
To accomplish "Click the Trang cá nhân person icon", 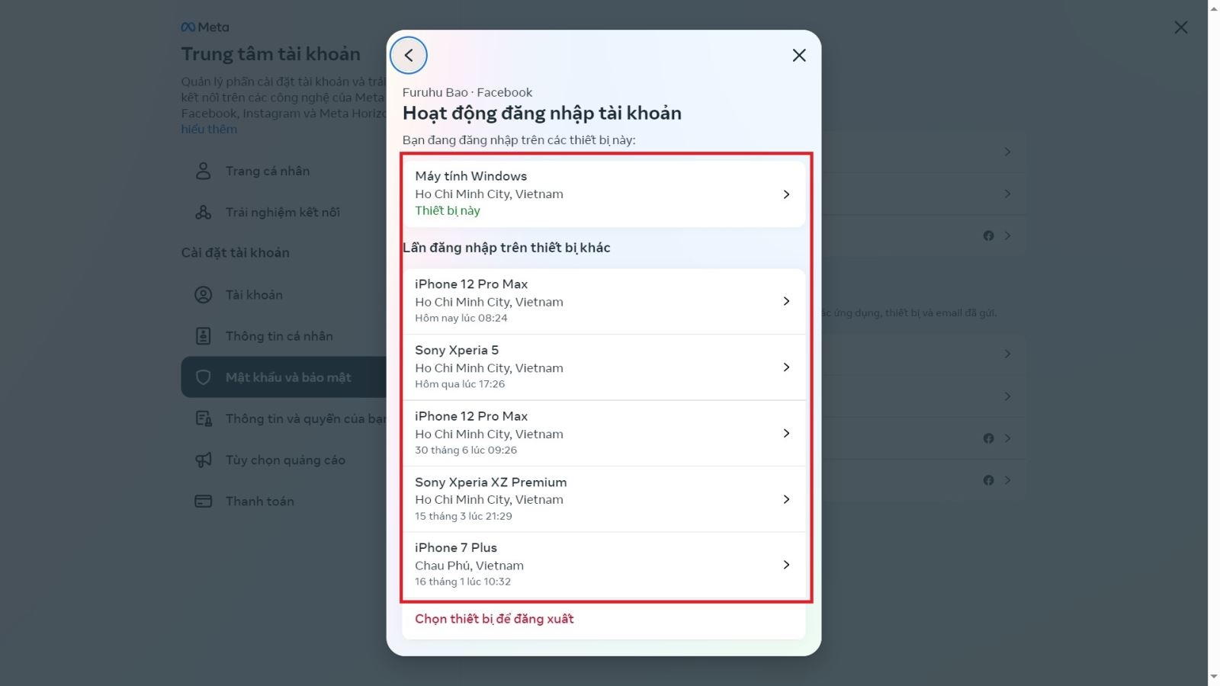I will 203,171.
